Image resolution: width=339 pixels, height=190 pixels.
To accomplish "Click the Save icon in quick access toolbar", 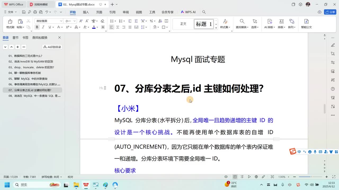I will (24, 12).
